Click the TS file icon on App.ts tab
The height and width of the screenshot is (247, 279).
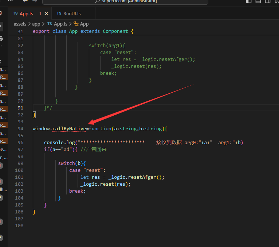[15, 13]
